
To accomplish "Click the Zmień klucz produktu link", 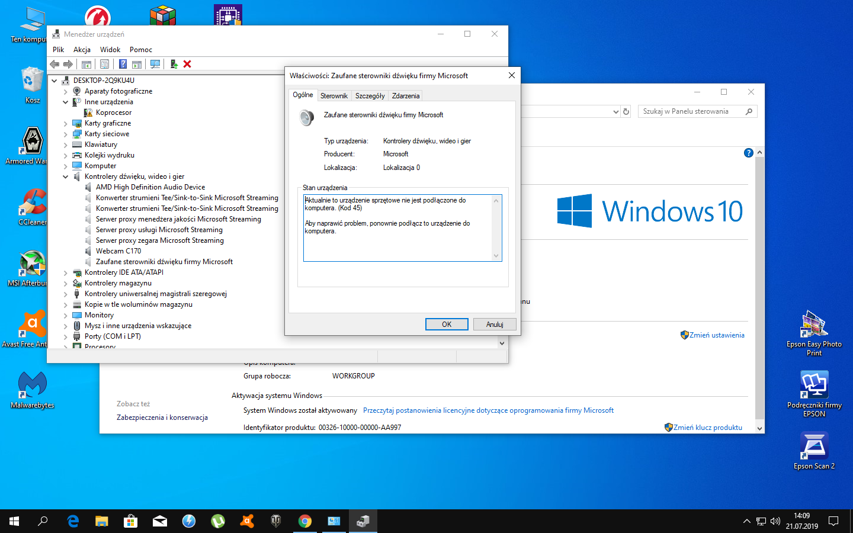I will click(708, 428).
